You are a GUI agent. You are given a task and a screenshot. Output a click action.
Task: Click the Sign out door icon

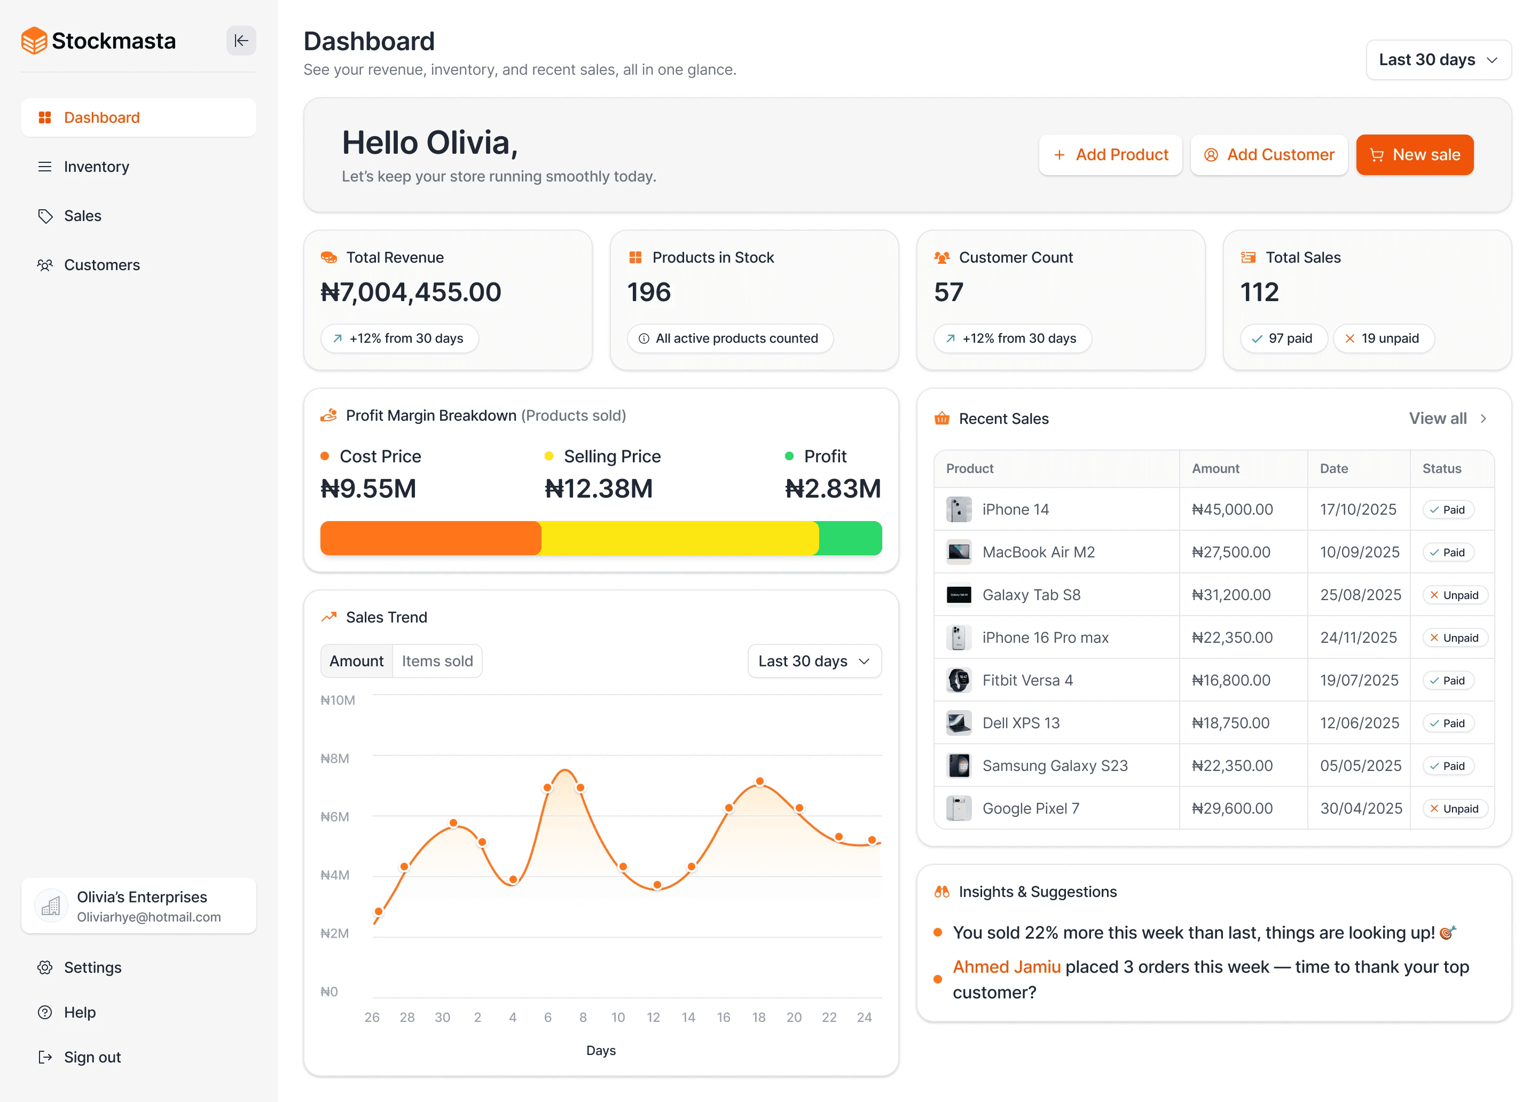point(45,1057)
